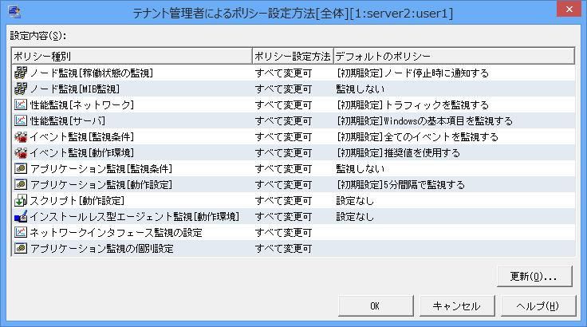Image resolution: width=587 pixels, height=327 pixels.
Task: Click the node monitoring [稼働状態の監視] row icon
Action: pyautogui.click(x=21, y=73)
